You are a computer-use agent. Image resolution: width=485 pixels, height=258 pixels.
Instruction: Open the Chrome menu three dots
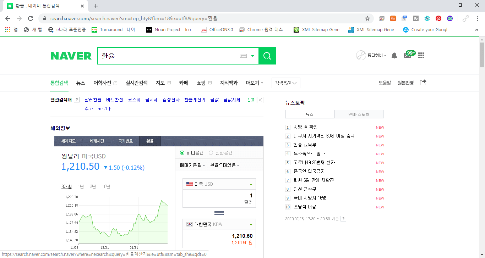click(x=477, y=18)
